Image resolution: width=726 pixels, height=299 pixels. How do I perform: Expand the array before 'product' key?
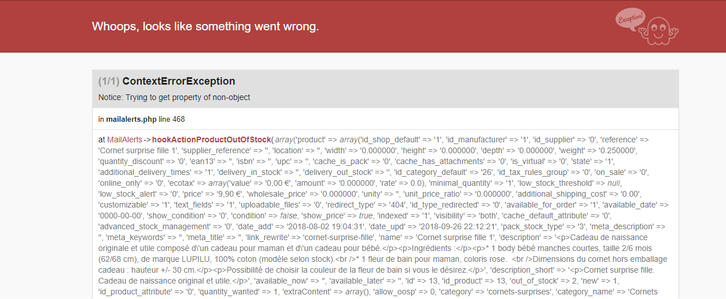pos(284,139)
